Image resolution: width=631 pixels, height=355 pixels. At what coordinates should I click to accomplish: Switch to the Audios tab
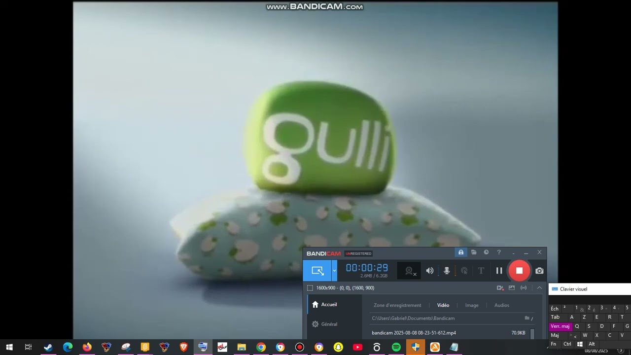click(x=502, y=305)
